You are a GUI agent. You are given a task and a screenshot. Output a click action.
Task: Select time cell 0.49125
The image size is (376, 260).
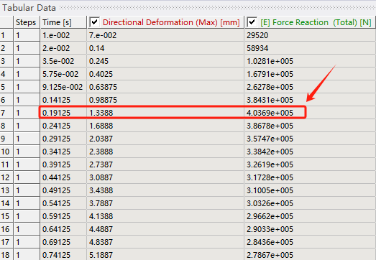pyautogui.click(x=63, y=191)
